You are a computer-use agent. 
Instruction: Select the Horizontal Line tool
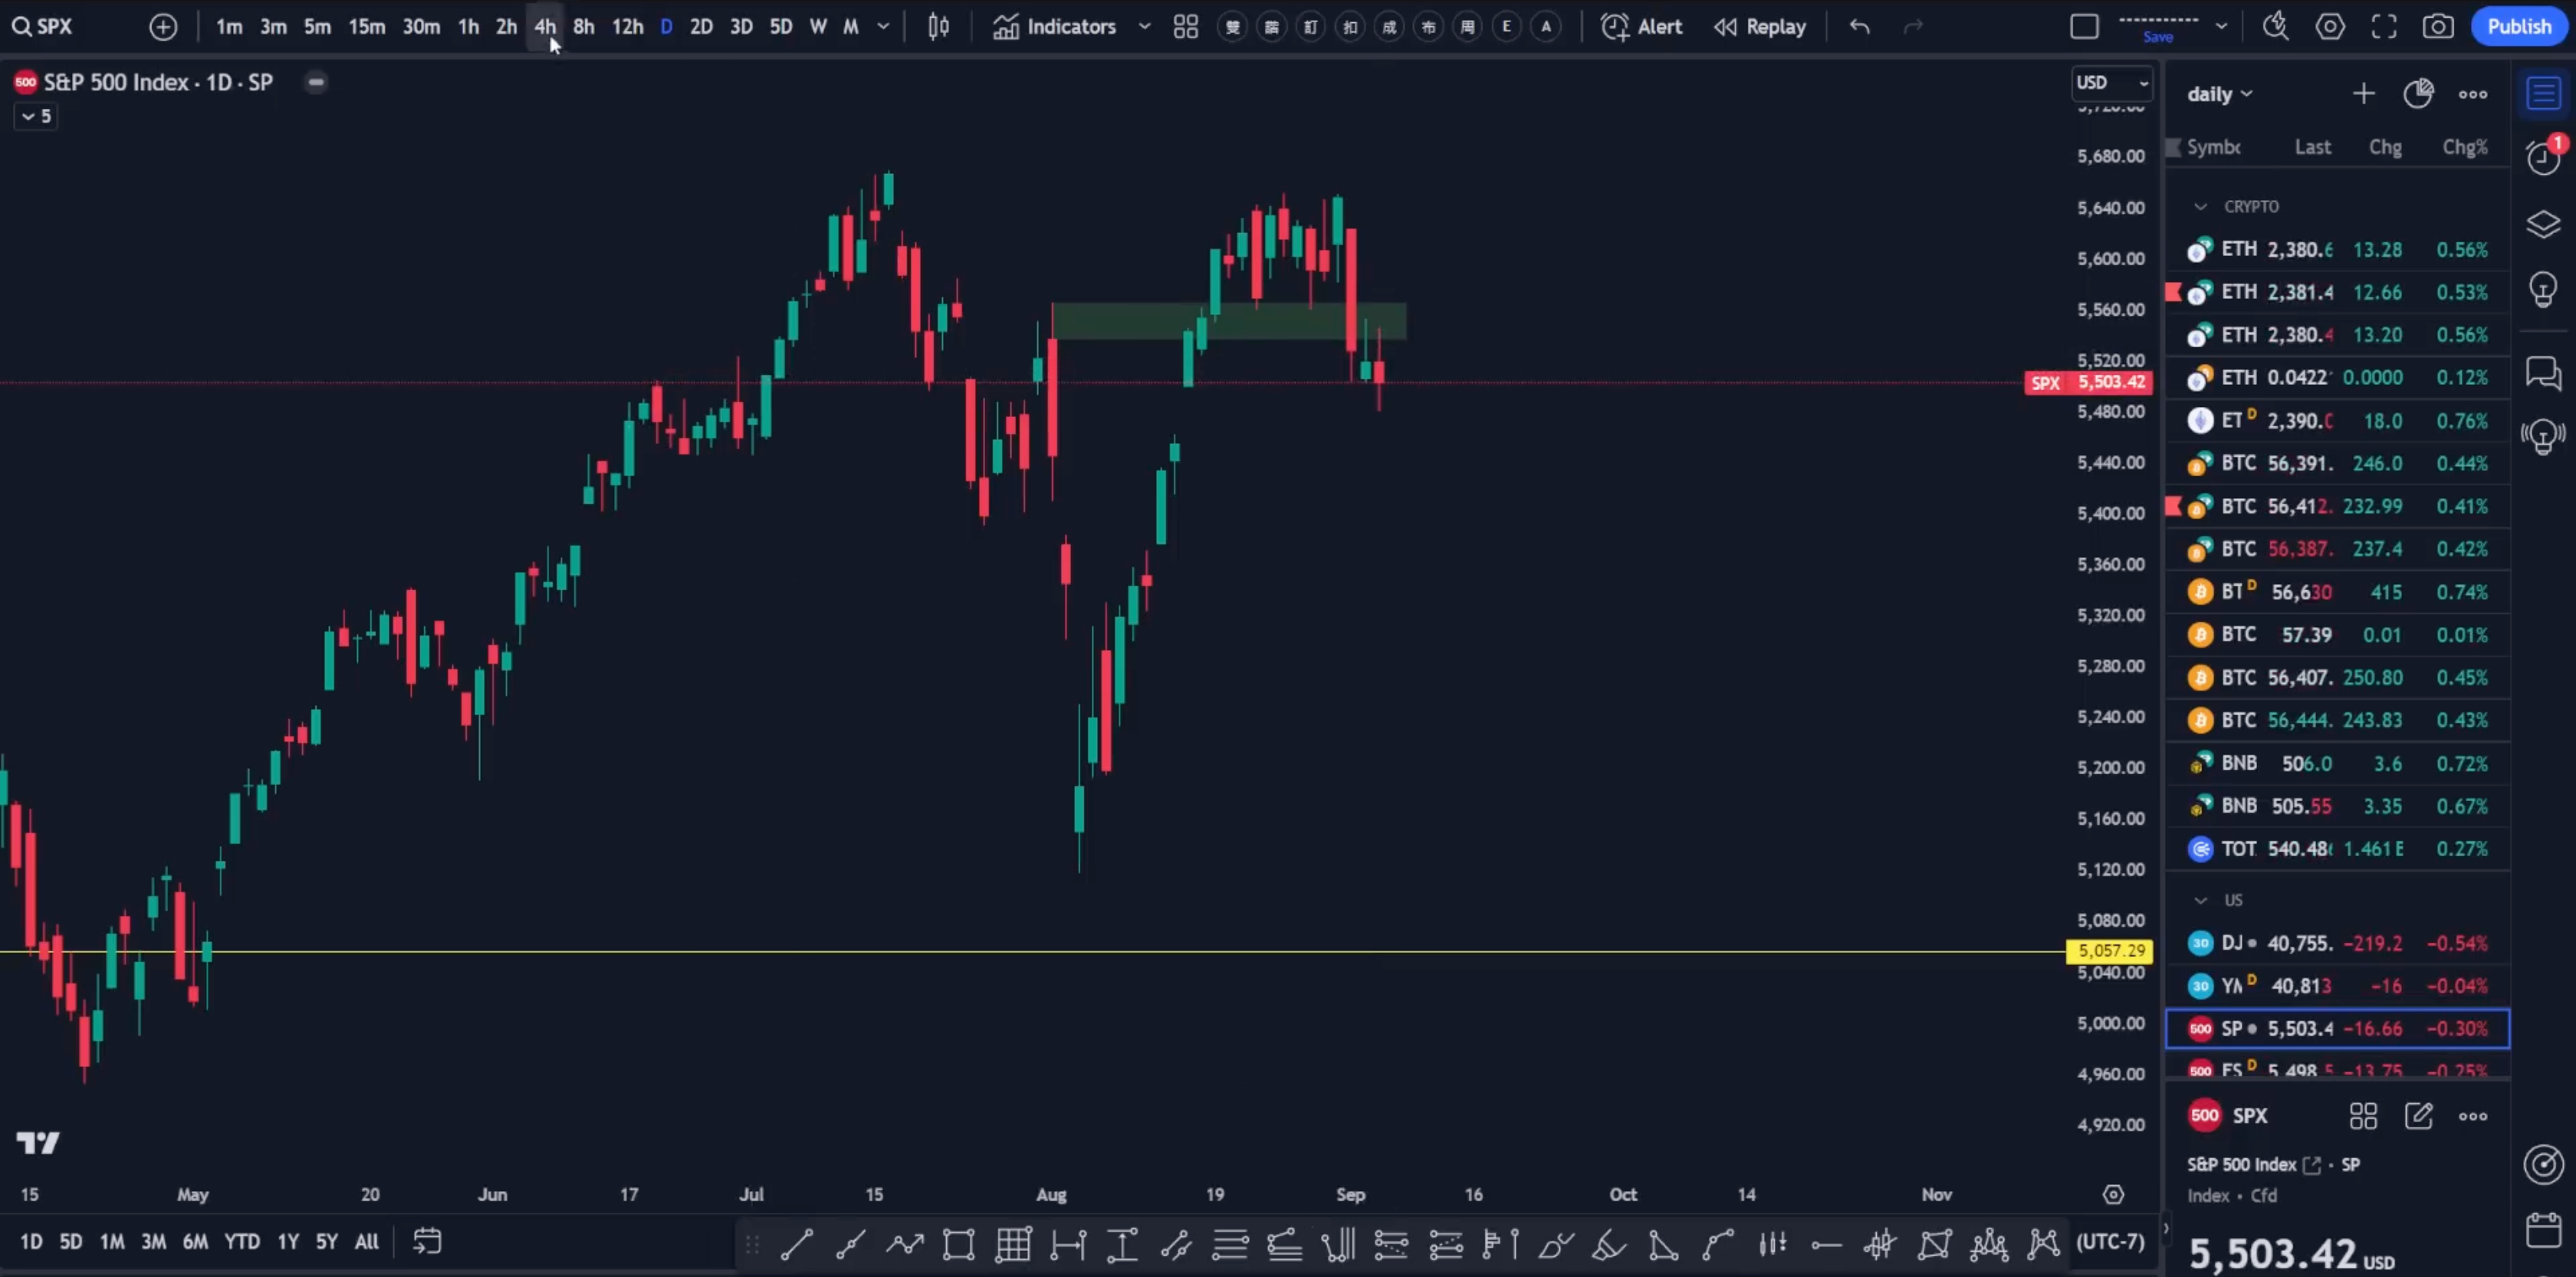(1826, 1244)
